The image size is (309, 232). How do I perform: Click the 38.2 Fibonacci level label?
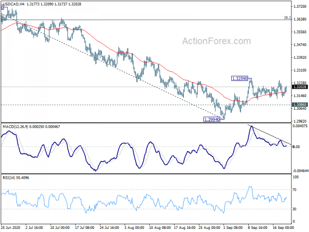[287, 18]
